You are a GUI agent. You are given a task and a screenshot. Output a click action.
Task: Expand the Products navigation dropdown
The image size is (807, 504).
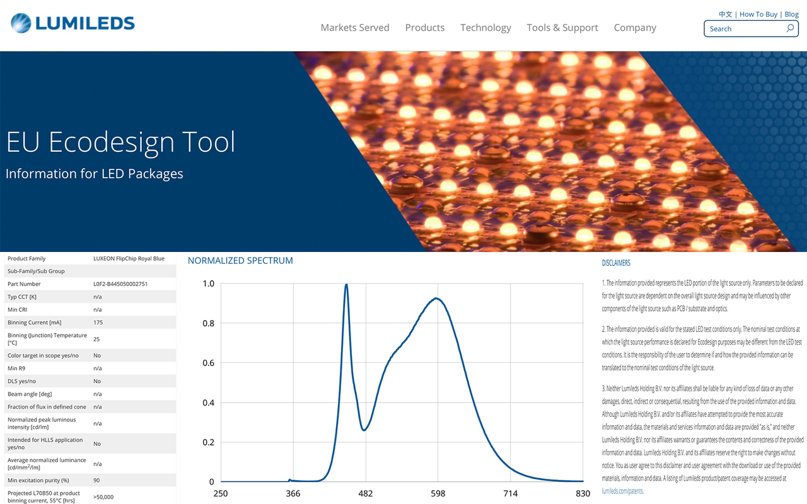(424, 28)
